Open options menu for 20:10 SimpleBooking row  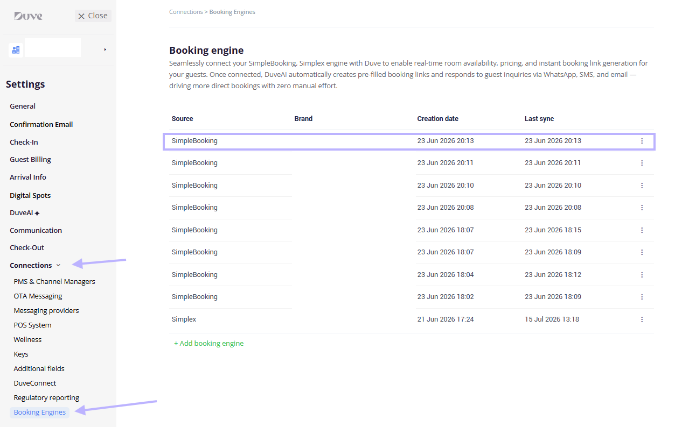click(642, 186)
